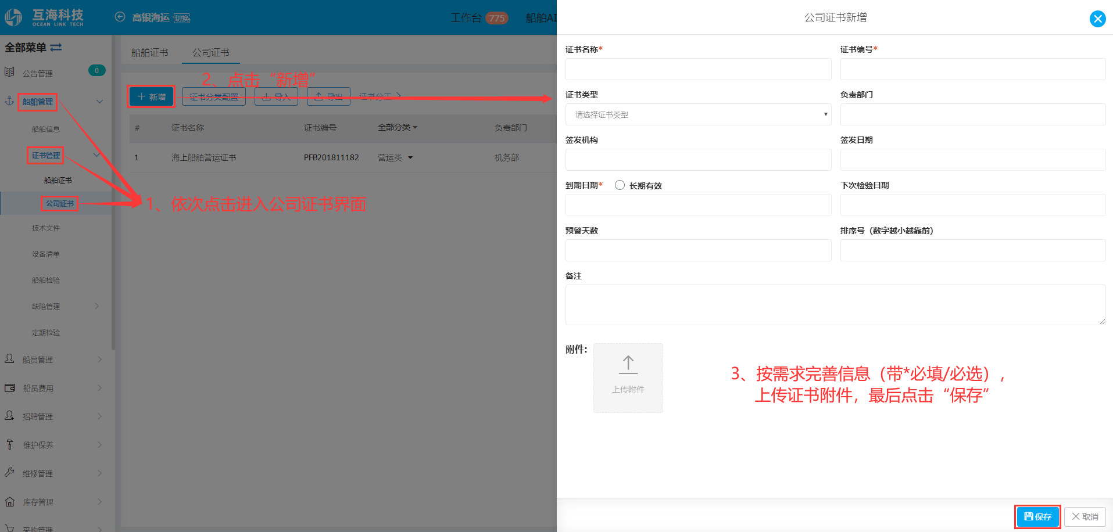Screen dimensions: 1113x532
Task: Click the 签发日期 input field
Action: (972, 160)
